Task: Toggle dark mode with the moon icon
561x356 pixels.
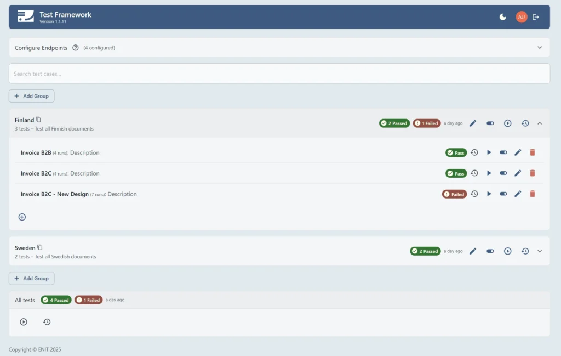Action: pos(502,17)
